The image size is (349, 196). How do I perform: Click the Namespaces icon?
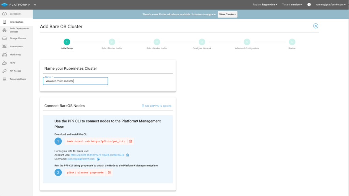[4, 46]
